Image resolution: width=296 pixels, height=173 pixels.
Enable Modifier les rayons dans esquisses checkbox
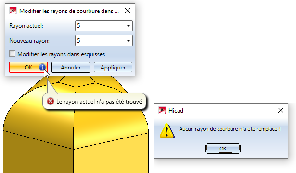point(12,54)
